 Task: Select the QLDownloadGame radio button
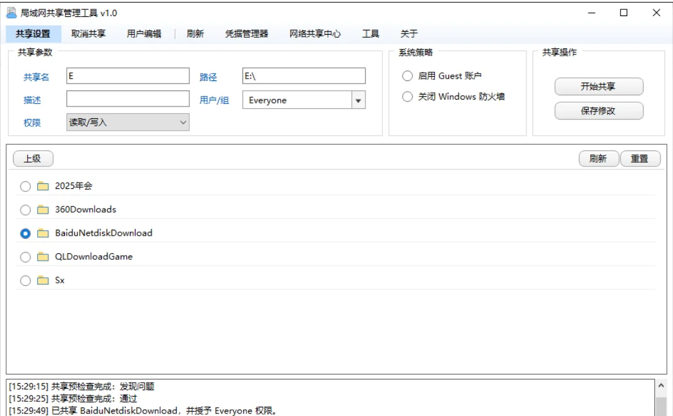(25, 257)
